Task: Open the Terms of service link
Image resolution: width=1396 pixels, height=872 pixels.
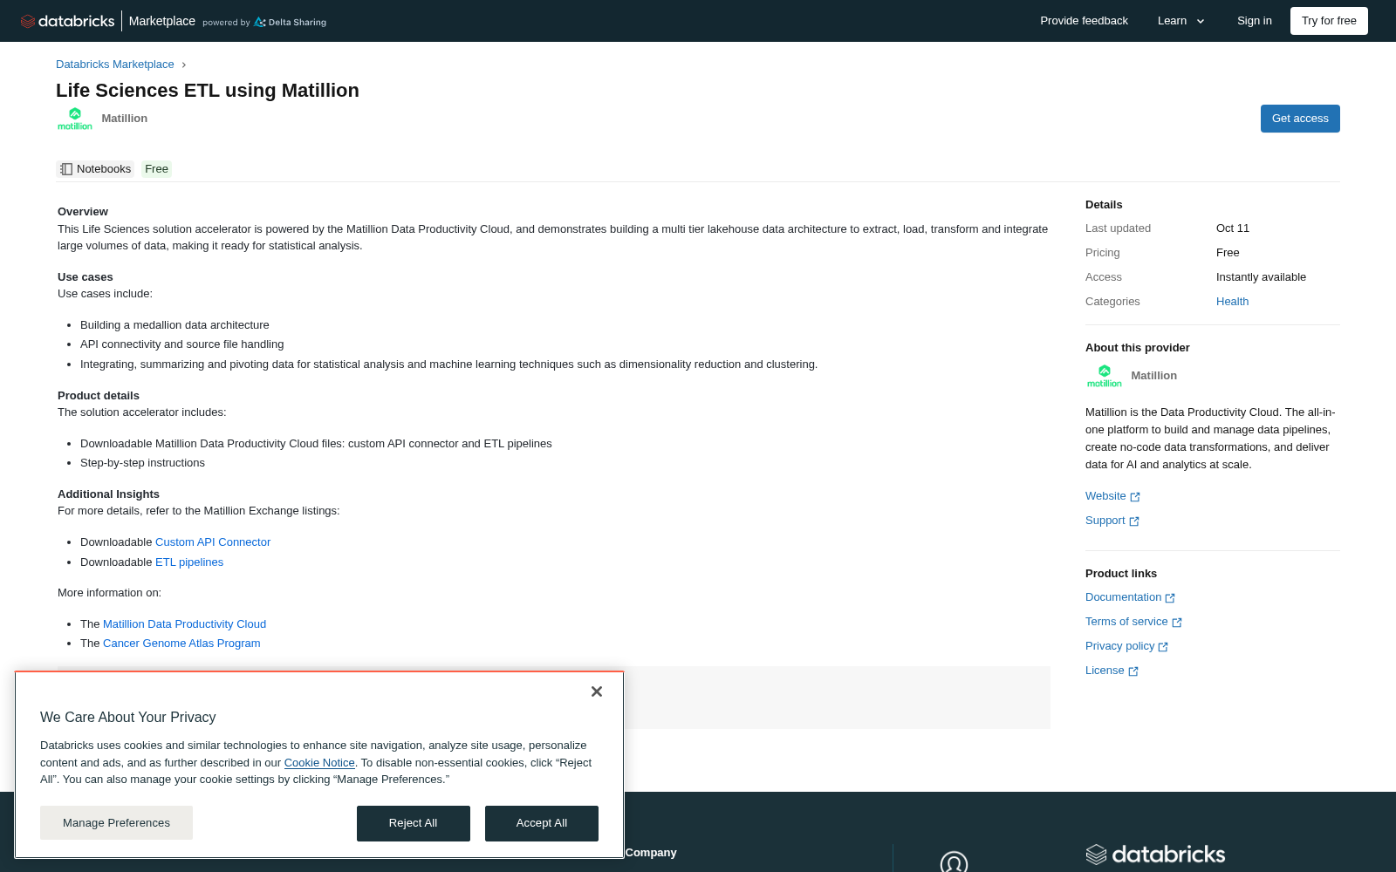Action: point(1126,622)
